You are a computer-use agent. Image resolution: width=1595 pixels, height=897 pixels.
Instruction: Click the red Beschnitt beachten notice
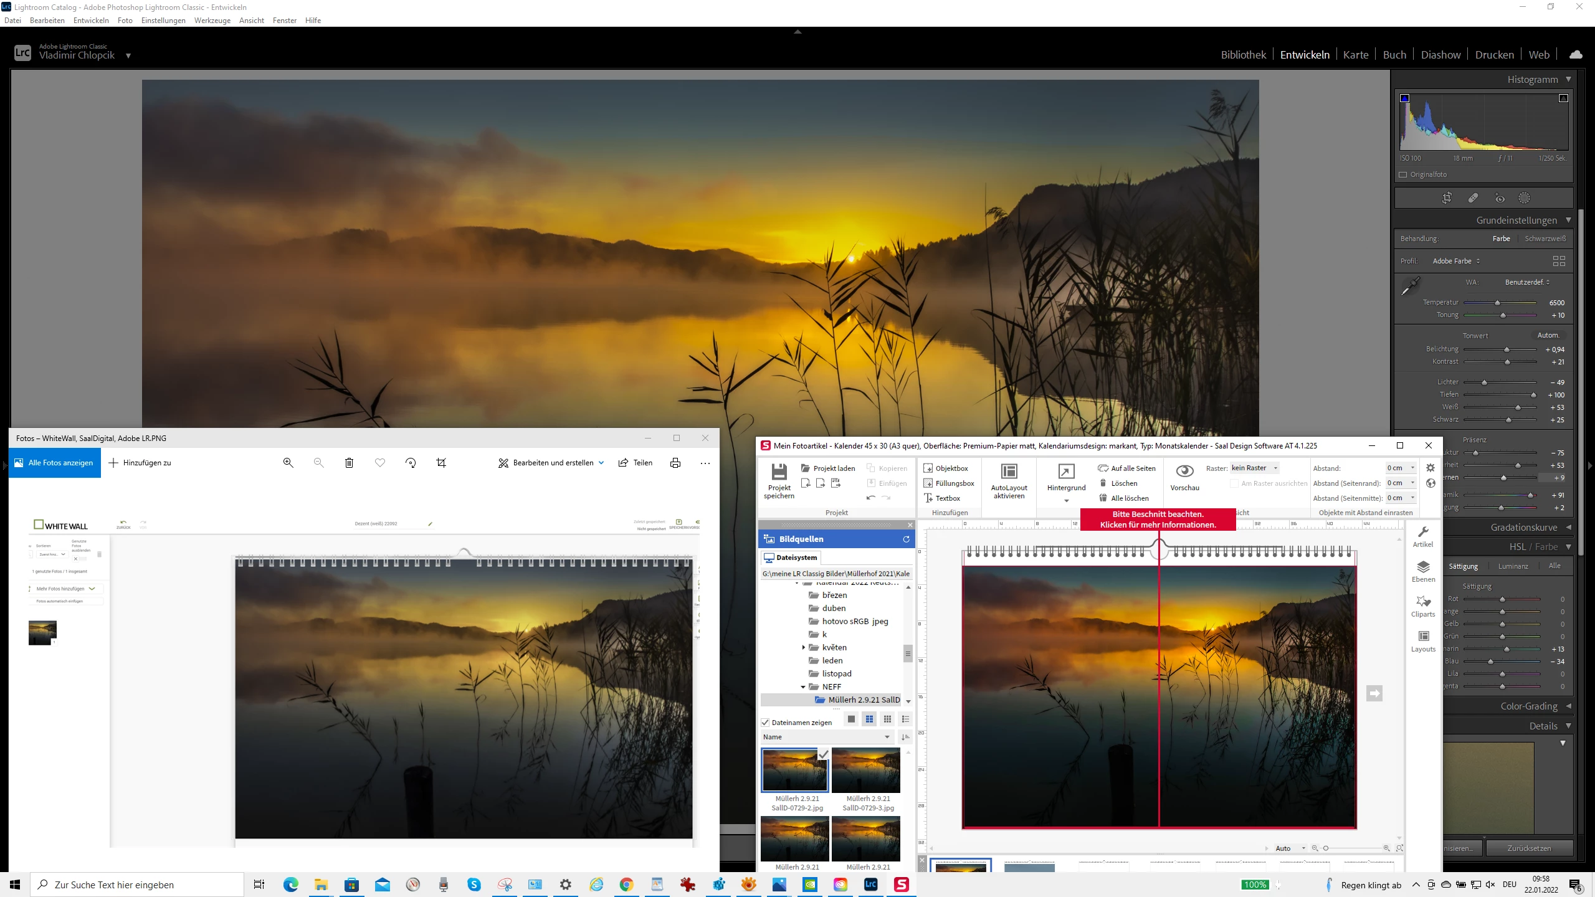1158,520
